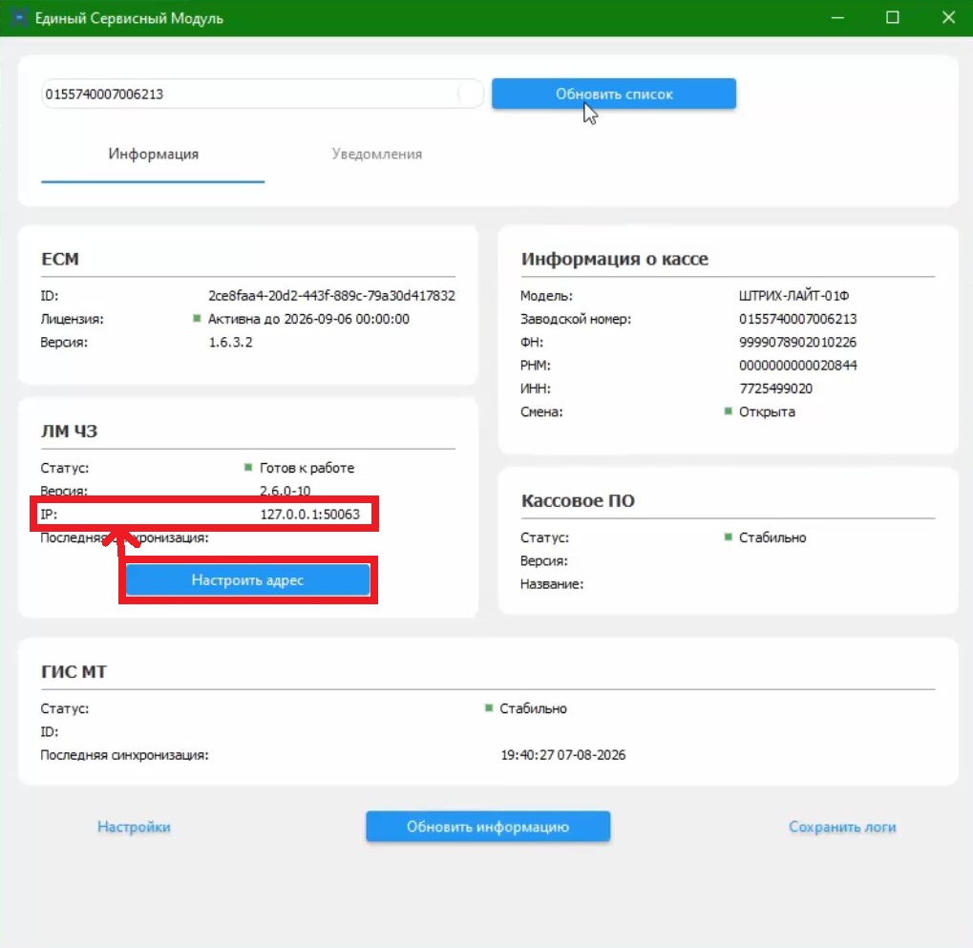
Task: Select the 0155740007006213 device combo box
Action: pos(262,95)
